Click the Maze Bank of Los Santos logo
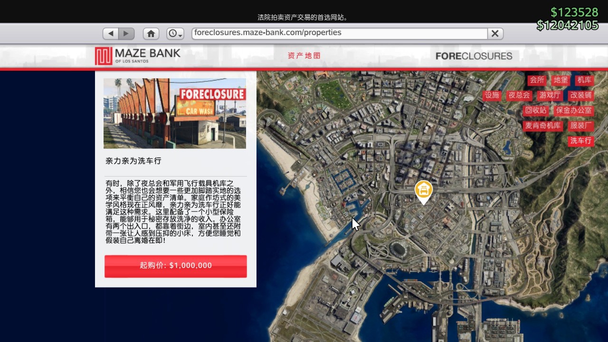This screenshot has height=342, width=608. (138, 56)
